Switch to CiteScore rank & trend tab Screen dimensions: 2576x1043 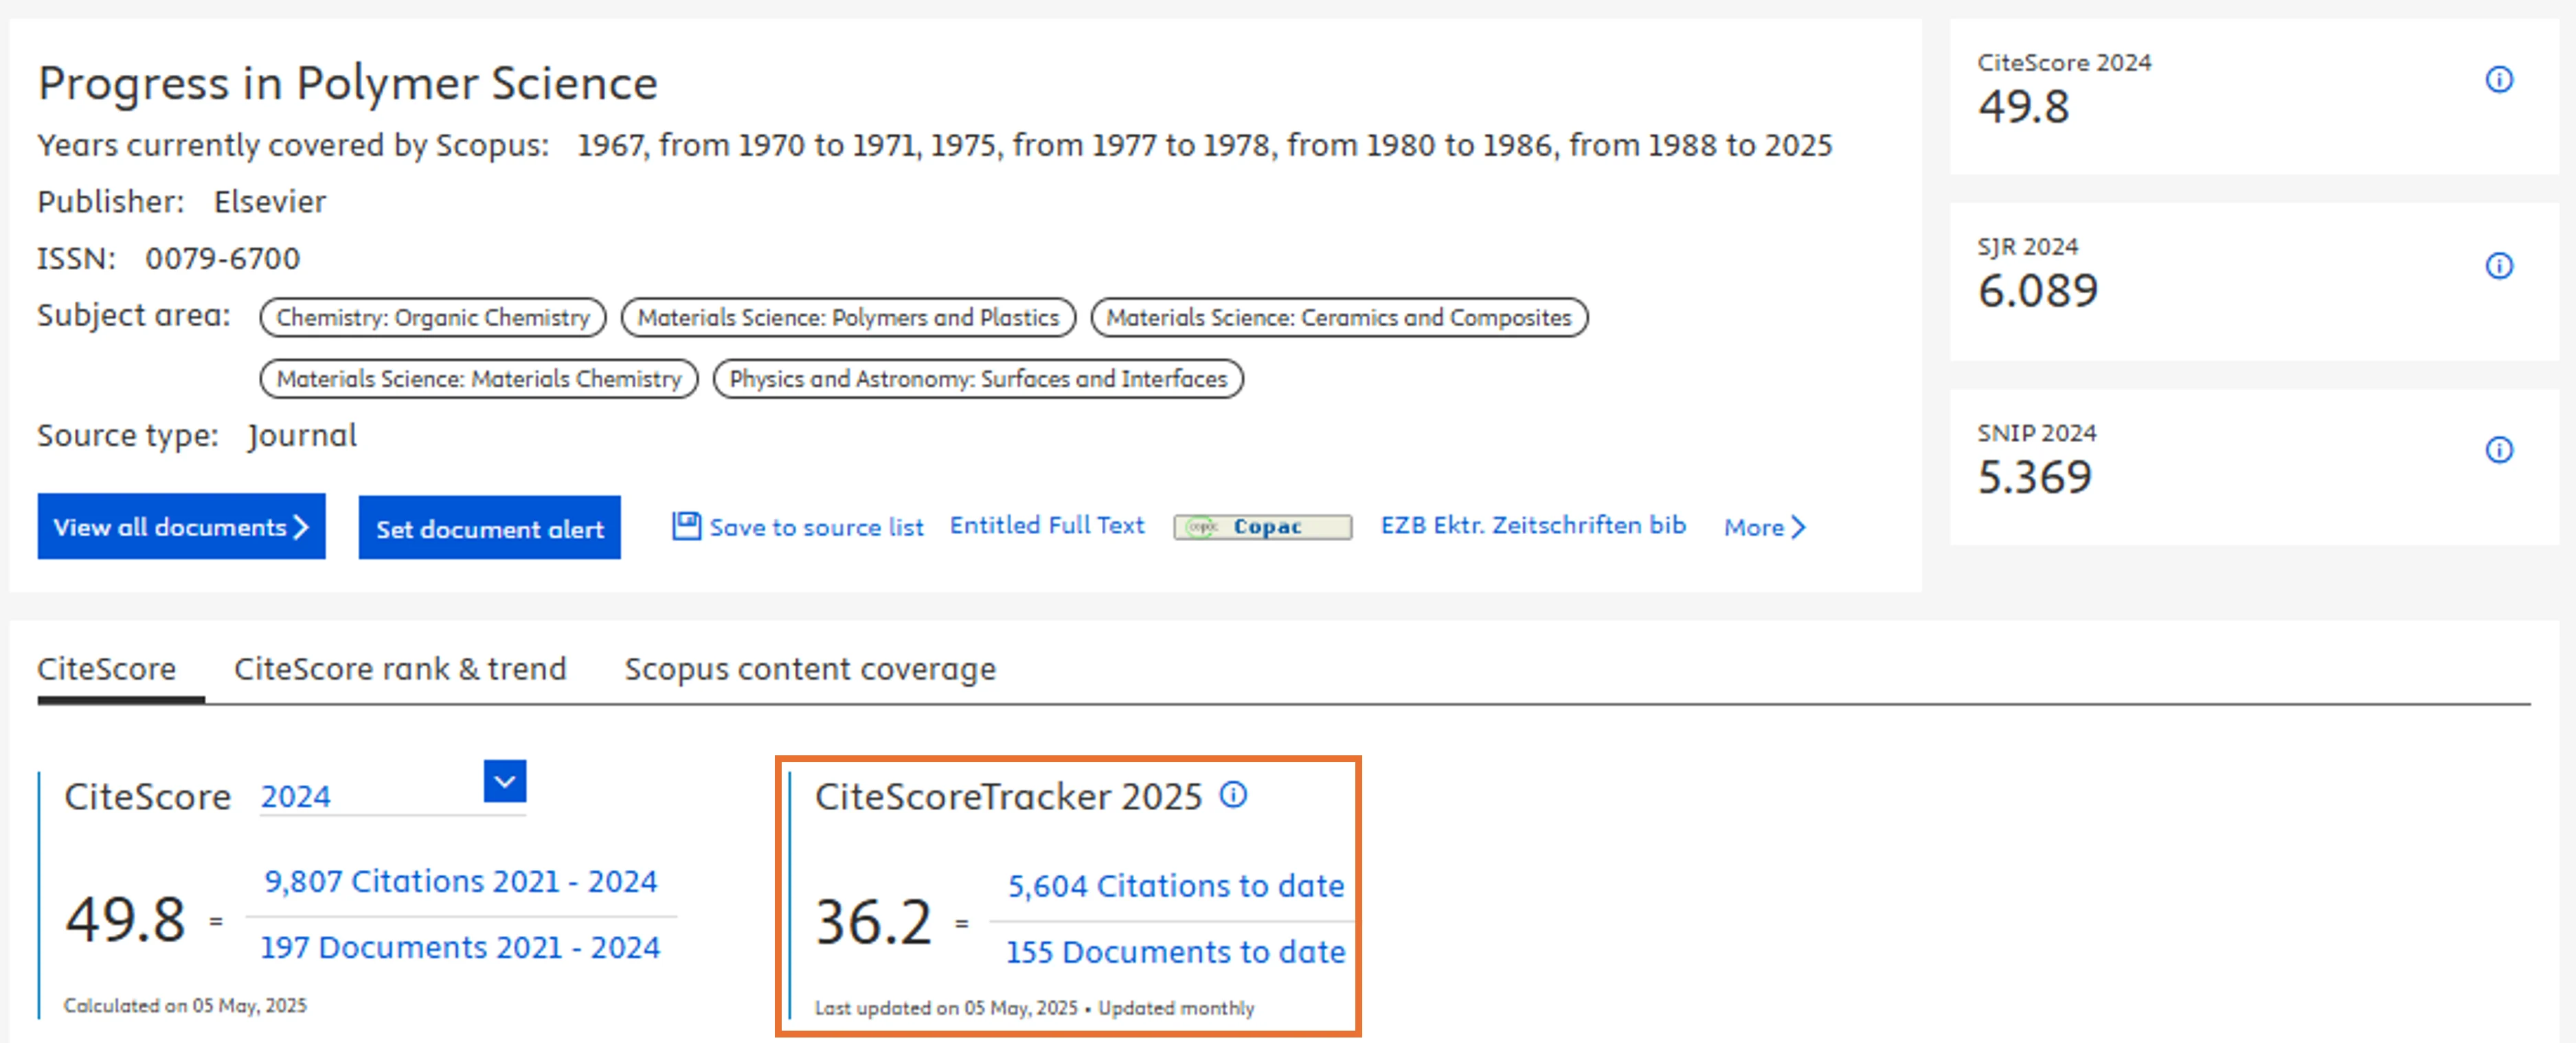pos(400,669)
